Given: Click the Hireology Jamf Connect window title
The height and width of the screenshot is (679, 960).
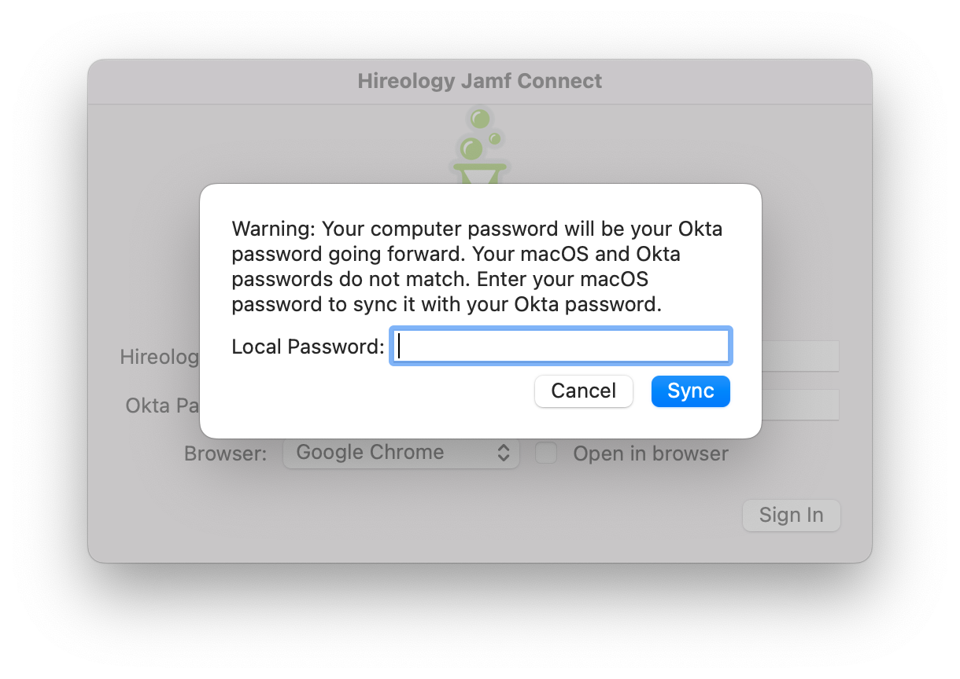Looking at the screenshot, I should [x=480, y=81].
